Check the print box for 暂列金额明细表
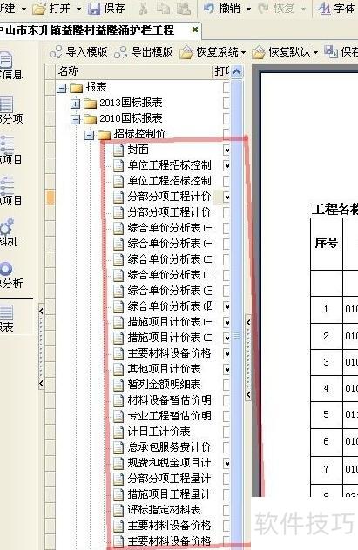Viewport: 358px width, 550px height. click(226, 385)
